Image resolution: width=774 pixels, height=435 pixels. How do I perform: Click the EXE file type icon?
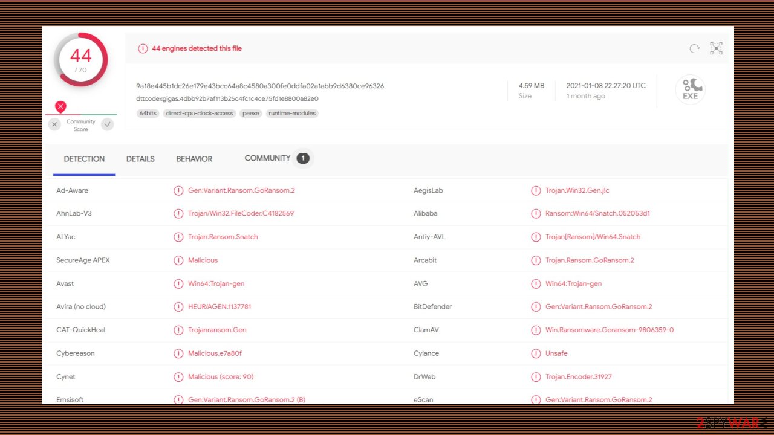pyautogui.click(x=690, y=89)
